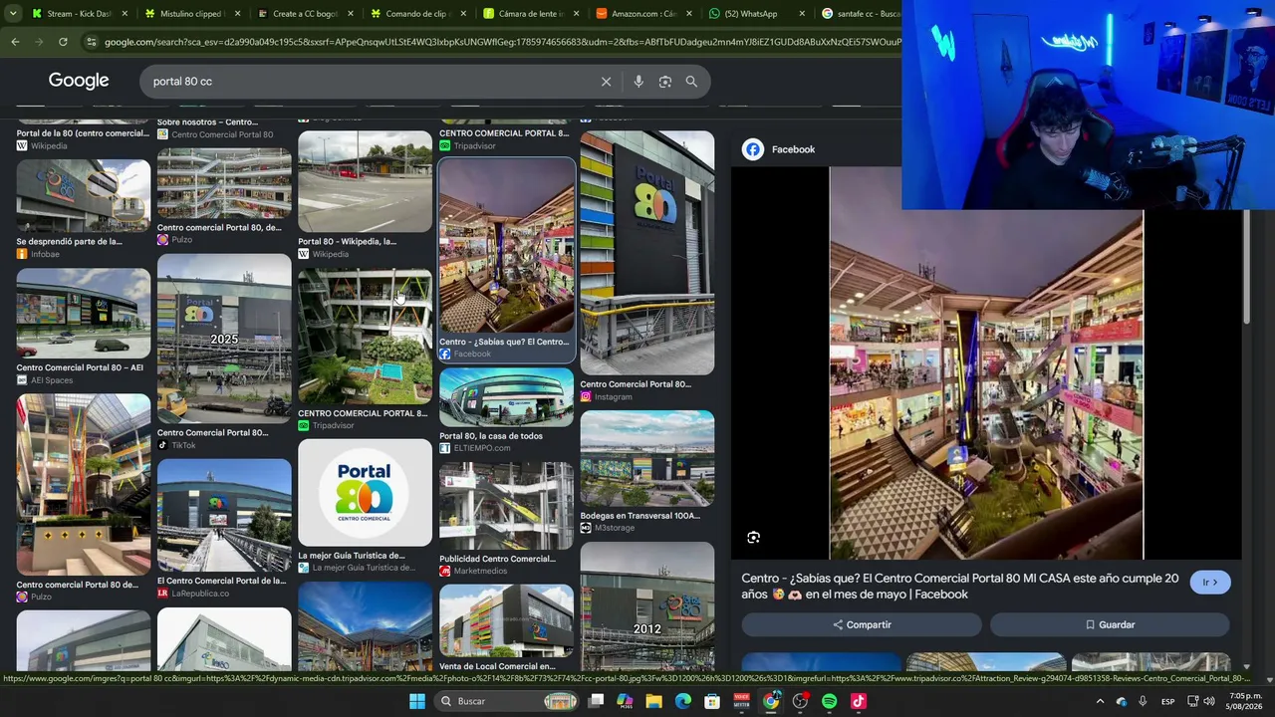
Task: Click the large preview image of the mall
Action: [x=986, y=362]
